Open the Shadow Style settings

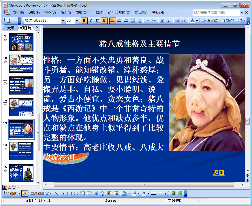173,193
